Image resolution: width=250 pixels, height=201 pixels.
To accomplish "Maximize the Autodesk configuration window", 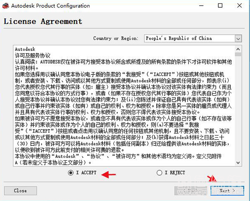I will (x=220, y=6).
